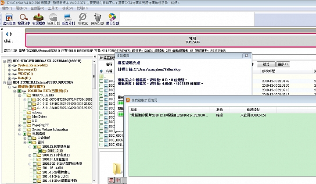Image resolution: width=316 pixels, height=184 pixels.
Task: Collapse the HD1 TOSHIBA disk node
Action: [x=4, y=82]
